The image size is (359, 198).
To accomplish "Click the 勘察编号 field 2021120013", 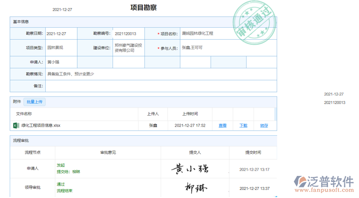I will tap(129, 34).
